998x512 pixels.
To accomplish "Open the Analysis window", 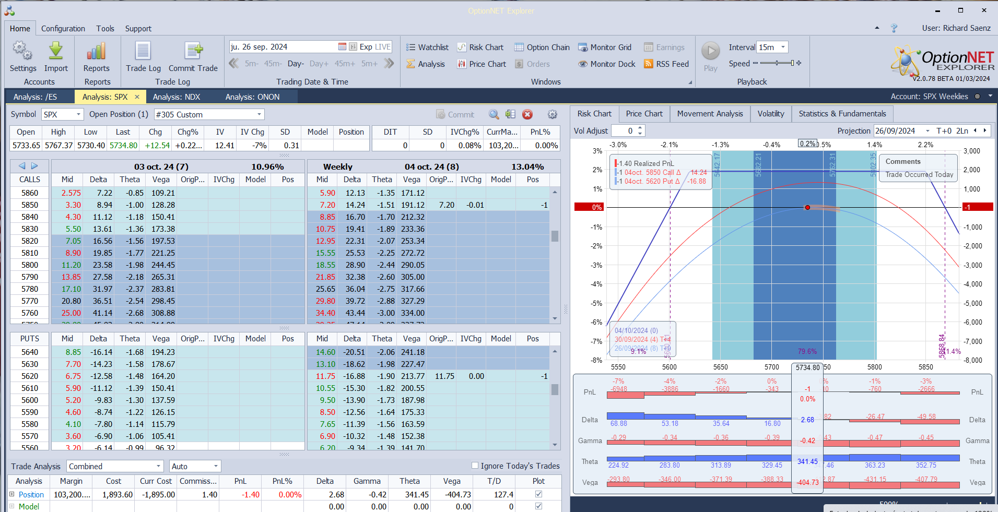I will coord(426,64).
